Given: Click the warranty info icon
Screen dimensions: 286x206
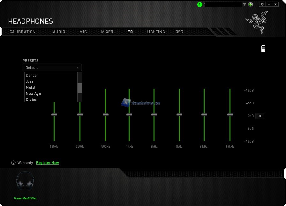Looking at the screenshot, I should (x=13, y=163).
